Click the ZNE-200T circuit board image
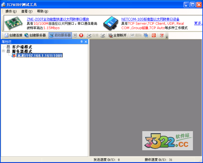 coord(13,23)
